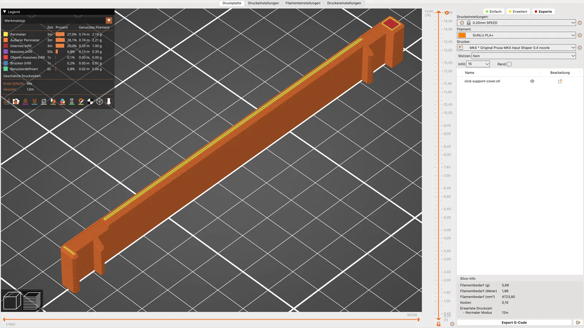
Task: Open Druckeinstellungen preset dropdown
Action: coord(516,23)
